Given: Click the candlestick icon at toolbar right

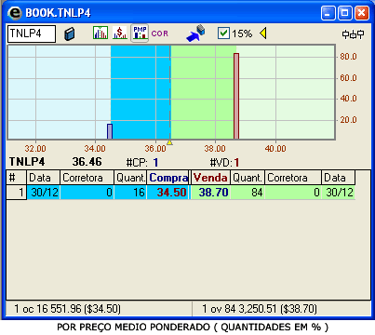Looking at the screenshot, I should tap(353, 34).
